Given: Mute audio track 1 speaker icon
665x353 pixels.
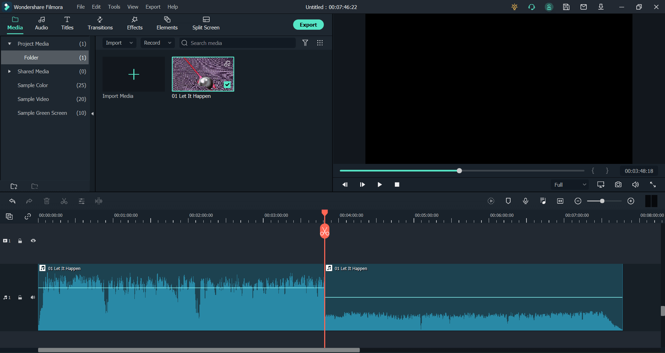Looking at the screenshot, I should 33,297.
